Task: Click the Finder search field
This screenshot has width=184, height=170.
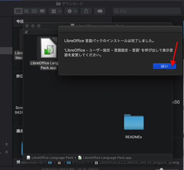Action: click(147, 11)
